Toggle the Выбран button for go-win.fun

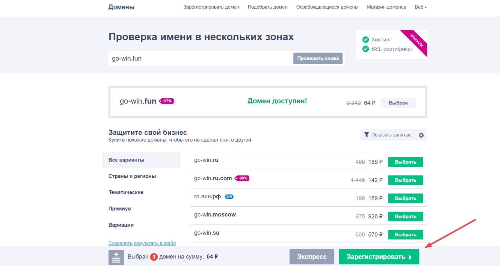(398, 103)
